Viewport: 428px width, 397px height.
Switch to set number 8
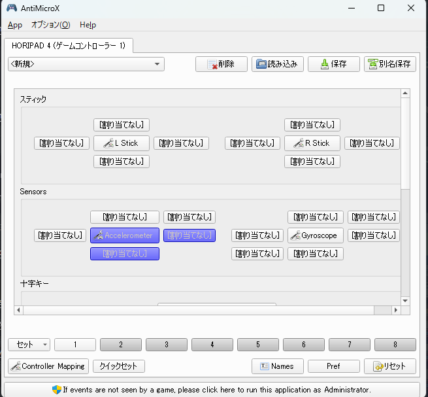click(x=395, y=345)
